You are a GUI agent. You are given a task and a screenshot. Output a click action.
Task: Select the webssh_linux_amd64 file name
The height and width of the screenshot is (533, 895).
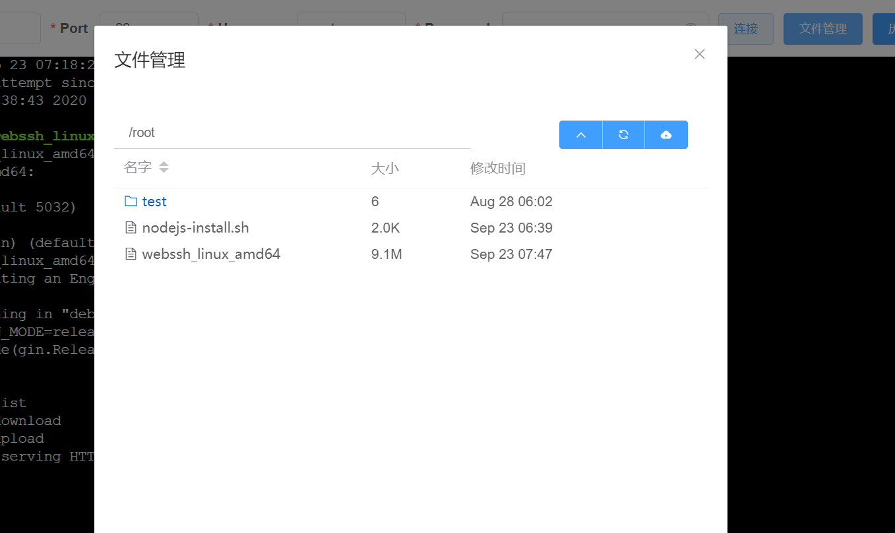pyautogui.click(x=211, y=254)
